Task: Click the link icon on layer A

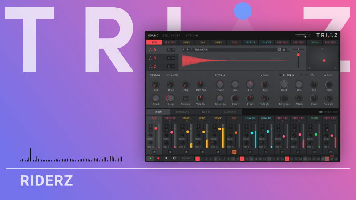Action: pyautogui.click(x=173, y=49)
